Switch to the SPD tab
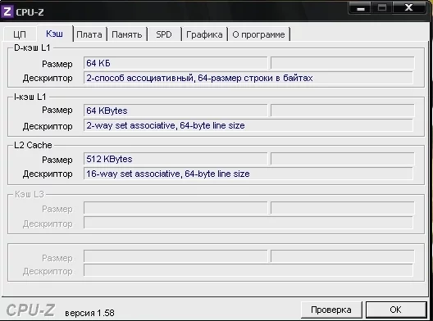Image resolution: width=433 pixels, height=321 pixels. [164, 34]
